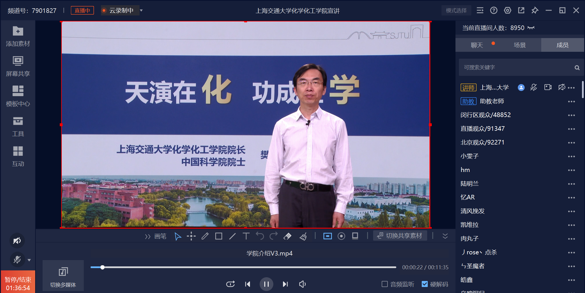Image resolution: width=585 pixels, height=293 pixels.
Task: Toggle camera for lecturer 上海...大学
Action: [548, 88]
